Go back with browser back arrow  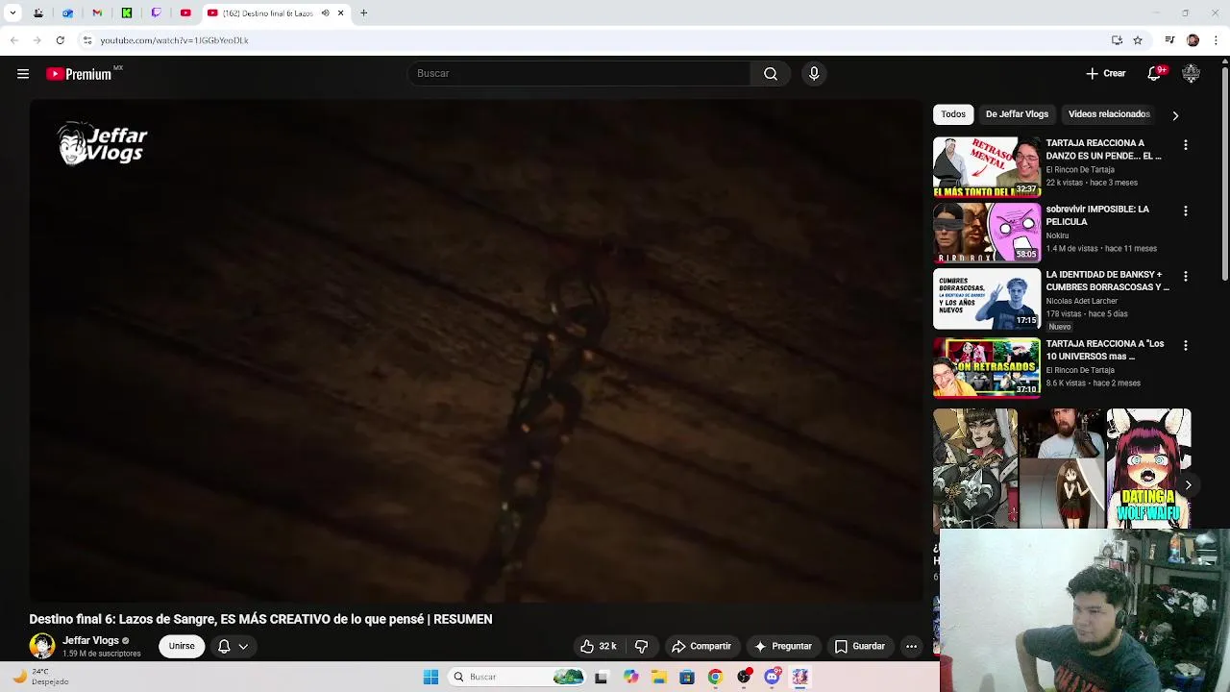[13, 40]
